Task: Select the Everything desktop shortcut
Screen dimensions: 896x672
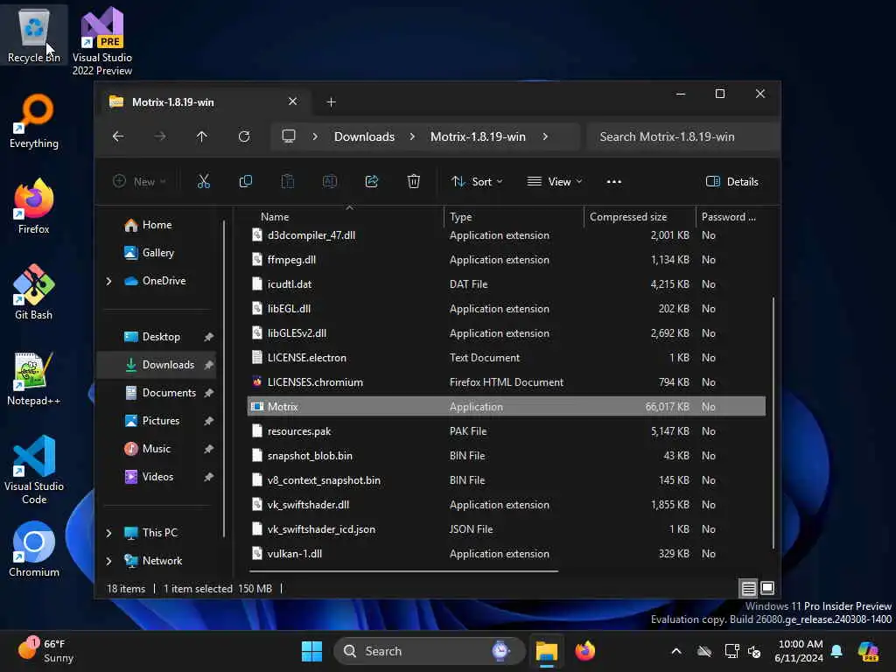Action: 34,121
